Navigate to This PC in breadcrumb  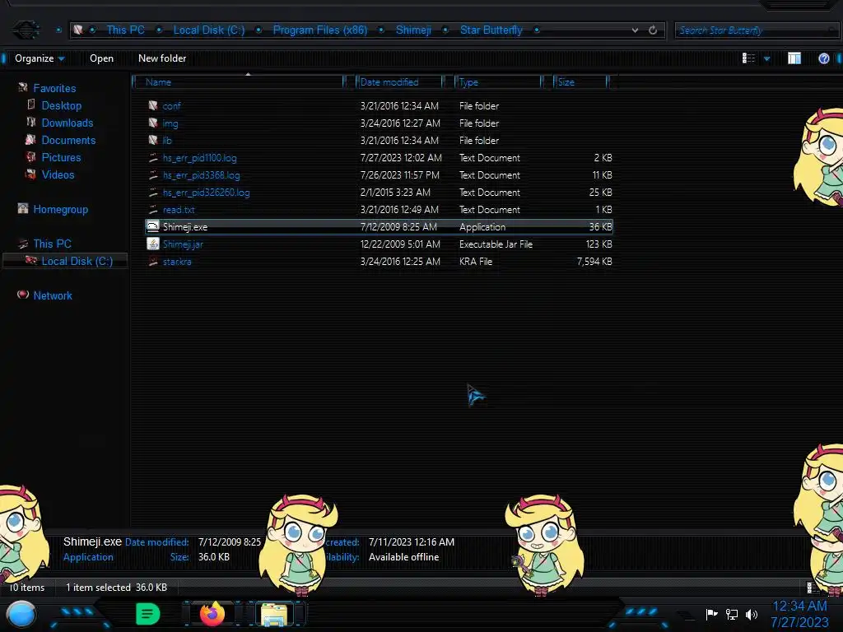click(125, 30)
